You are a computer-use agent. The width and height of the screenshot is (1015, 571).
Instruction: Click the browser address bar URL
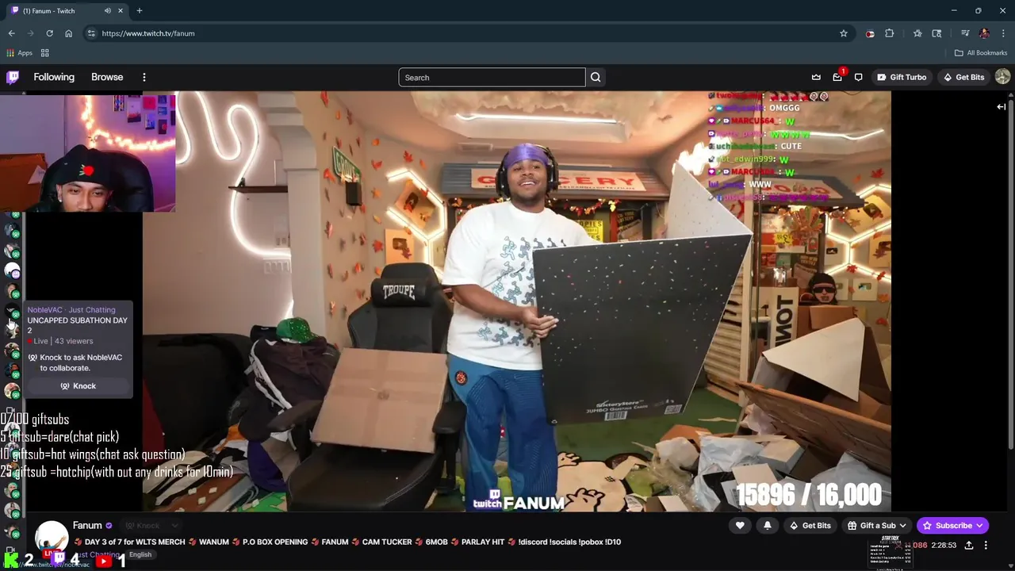click(x=147, y=33)
